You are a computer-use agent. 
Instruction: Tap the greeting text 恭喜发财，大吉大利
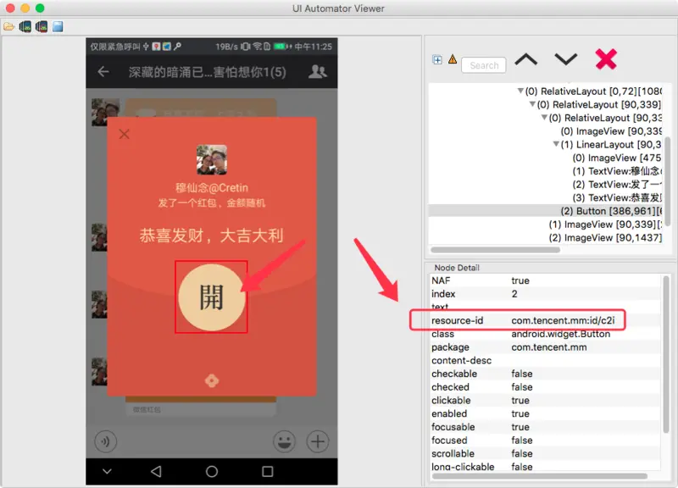coord(211,236)
